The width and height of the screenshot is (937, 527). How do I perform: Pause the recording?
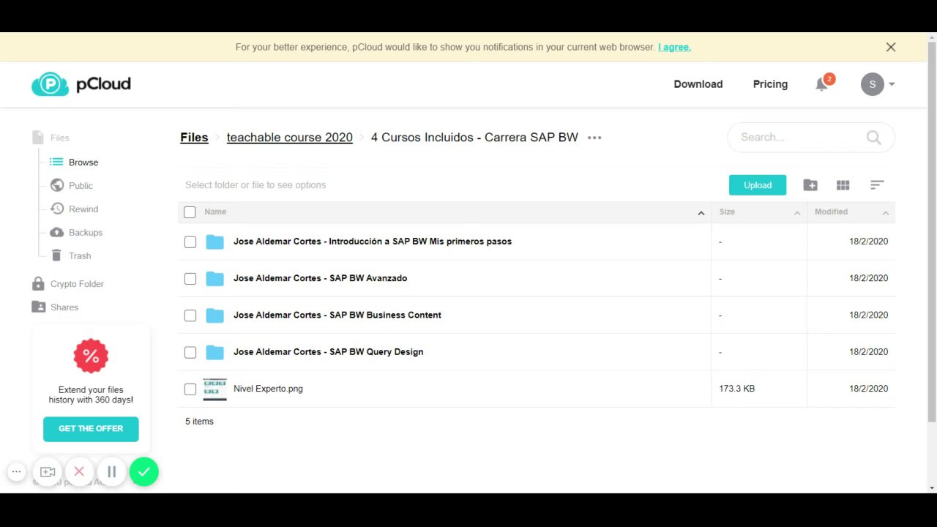[111, 472]
